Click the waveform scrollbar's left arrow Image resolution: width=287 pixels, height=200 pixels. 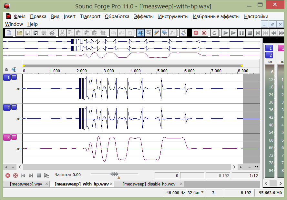coord(20,167)
